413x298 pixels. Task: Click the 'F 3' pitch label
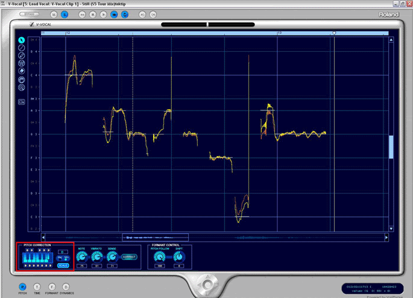(34, 158)
